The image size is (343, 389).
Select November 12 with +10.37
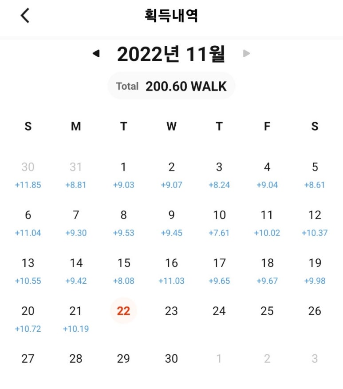[315, 223]
